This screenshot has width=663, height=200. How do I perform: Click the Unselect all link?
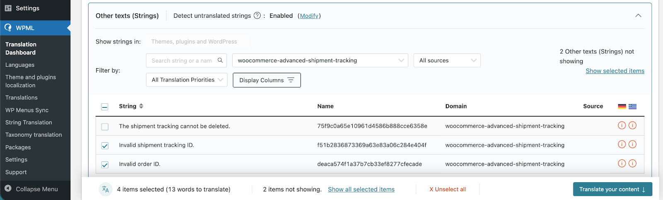point(448,189)
